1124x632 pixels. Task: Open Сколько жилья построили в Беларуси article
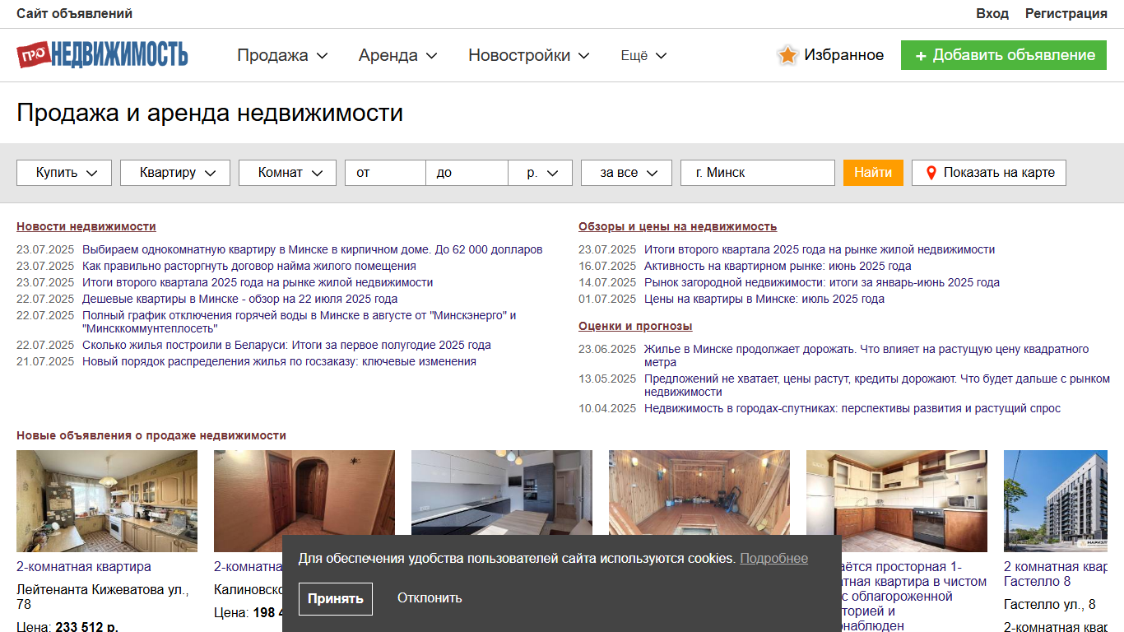[x=286, y=345]
